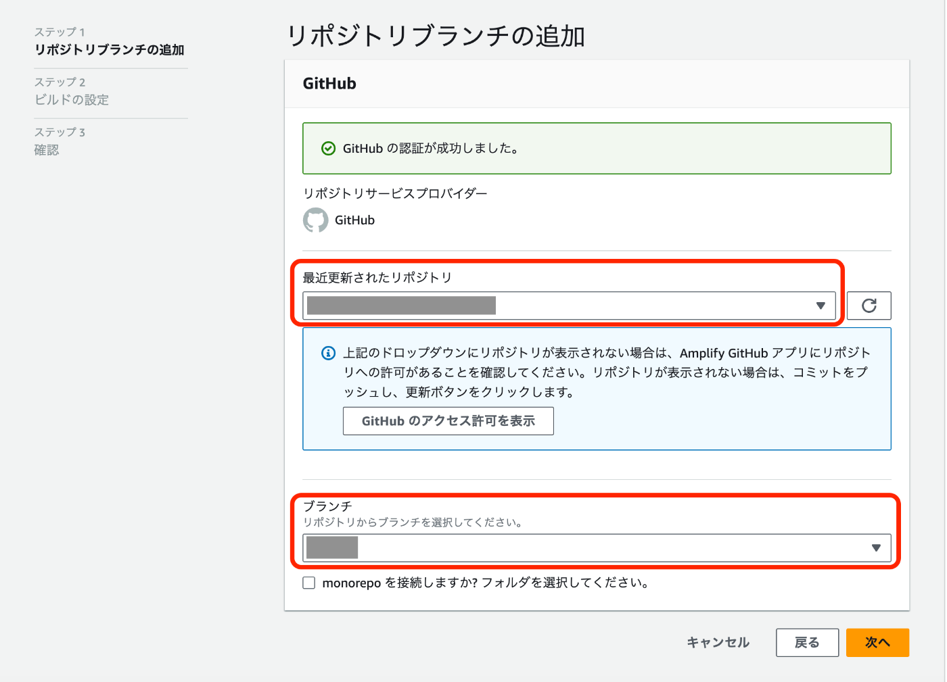Click the 最近更新されたリポジトリ label
The image size is (947, 682).
(377, 277)
